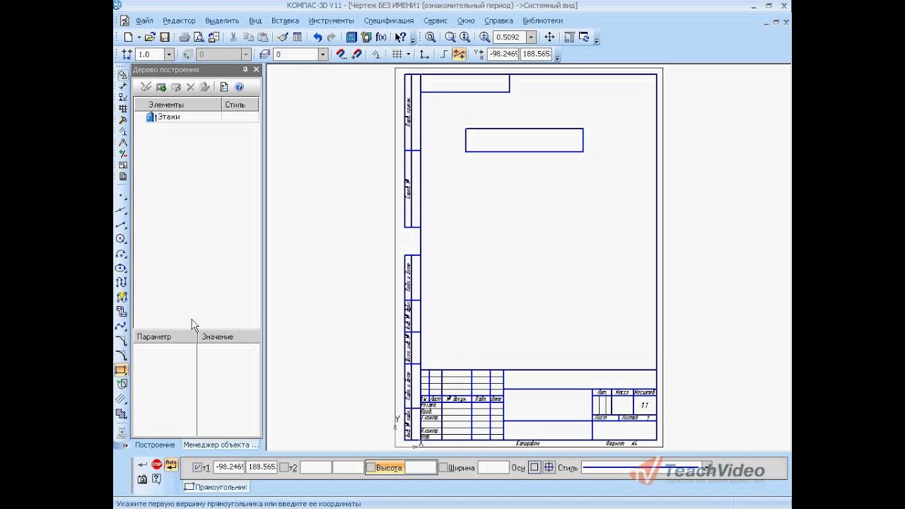Image resolution: width=905 pixels, height=509 pixels.
Task: Click the Элементы column header
Action: point(178,105)
